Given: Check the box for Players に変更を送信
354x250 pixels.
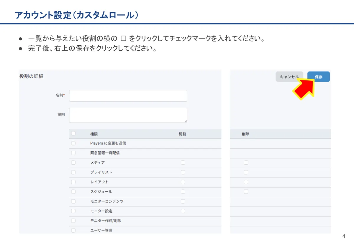Looking at the screenshot, I should (x=73, y=143).
